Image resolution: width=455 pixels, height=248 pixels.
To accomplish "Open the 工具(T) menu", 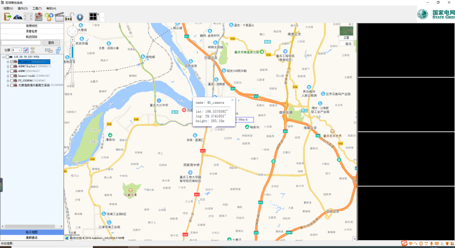I will tap(37, 8).
